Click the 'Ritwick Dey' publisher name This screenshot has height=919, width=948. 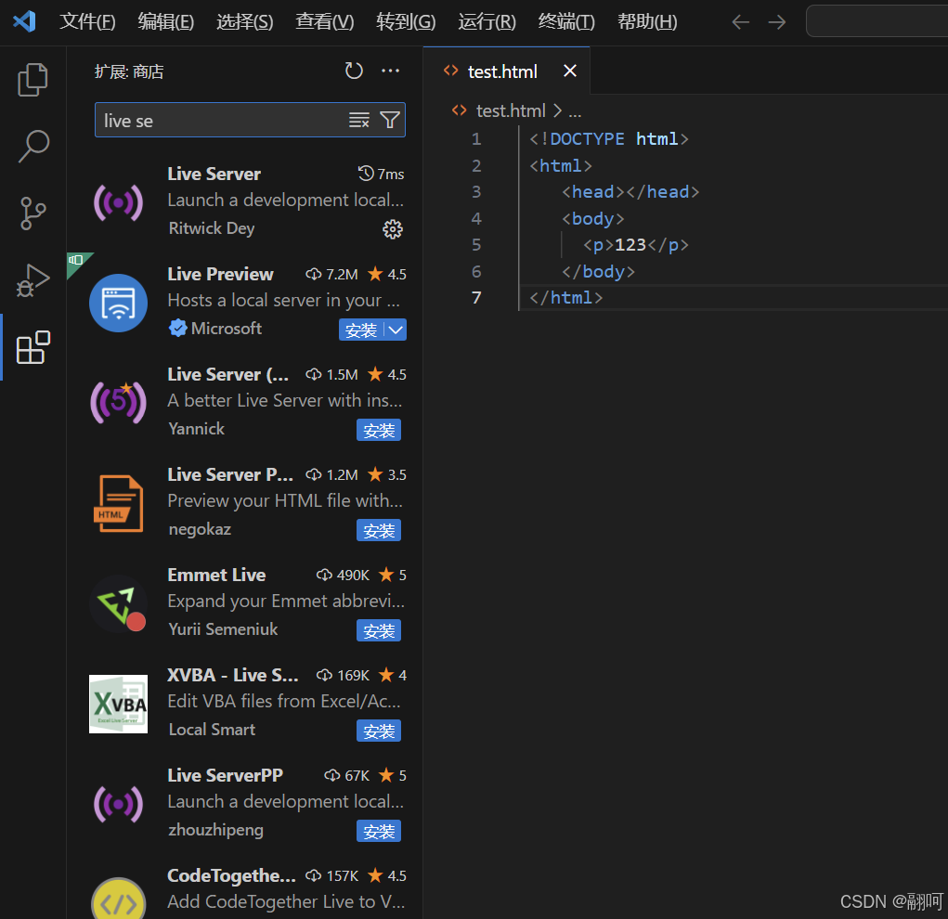[212, 228]
